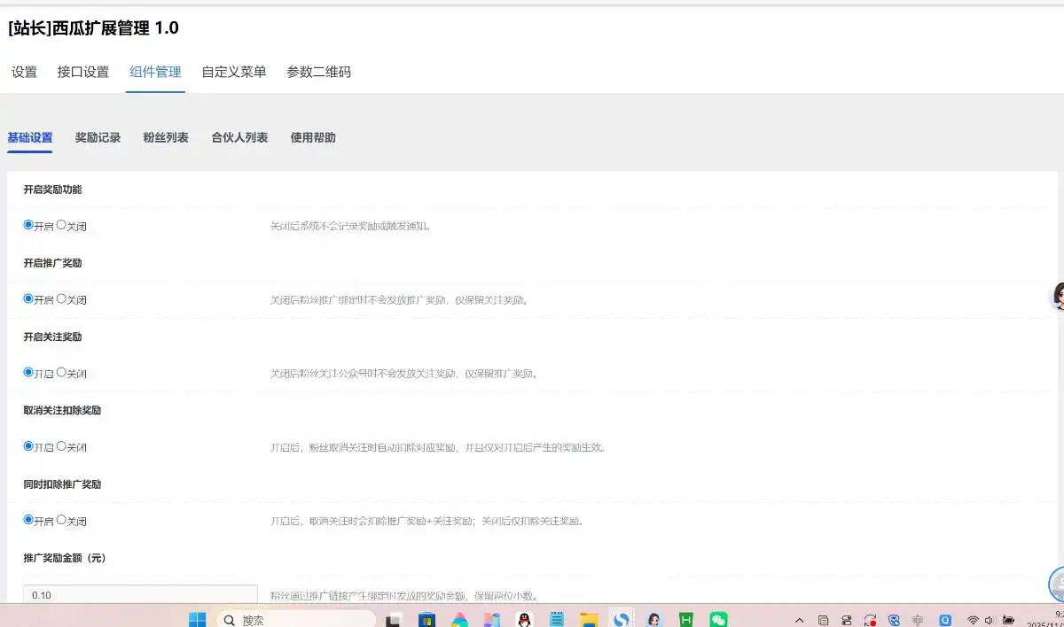Open WeChat from the taskbar
The image size is (1064, 627).
[x=718, y=619]
